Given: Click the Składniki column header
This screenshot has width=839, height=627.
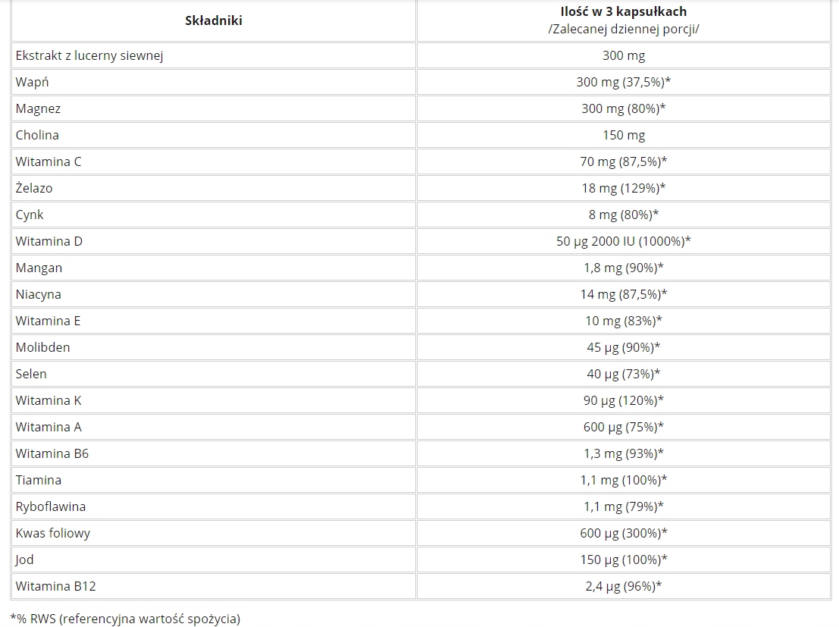Looking at the screenshot, I should [x=213, y=20].
